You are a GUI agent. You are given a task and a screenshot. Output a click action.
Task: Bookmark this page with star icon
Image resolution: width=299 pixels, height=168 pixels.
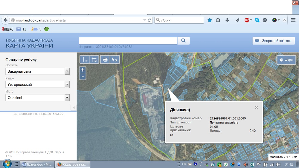210,20
